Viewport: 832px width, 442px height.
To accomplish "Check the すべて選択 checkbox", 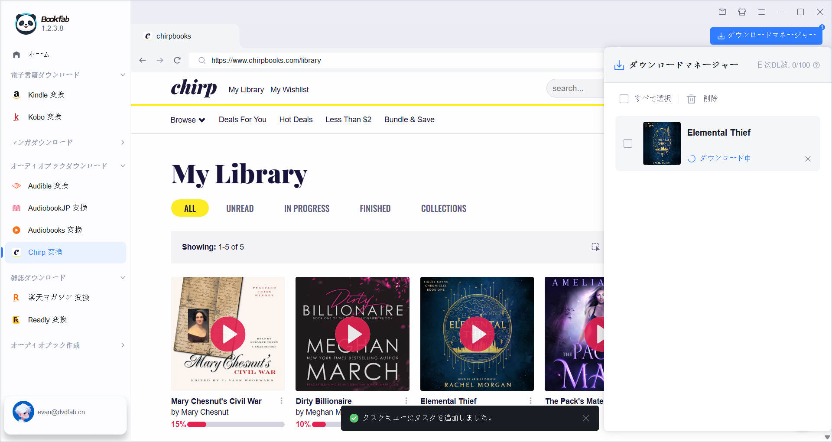I will (x=624, y=99).
